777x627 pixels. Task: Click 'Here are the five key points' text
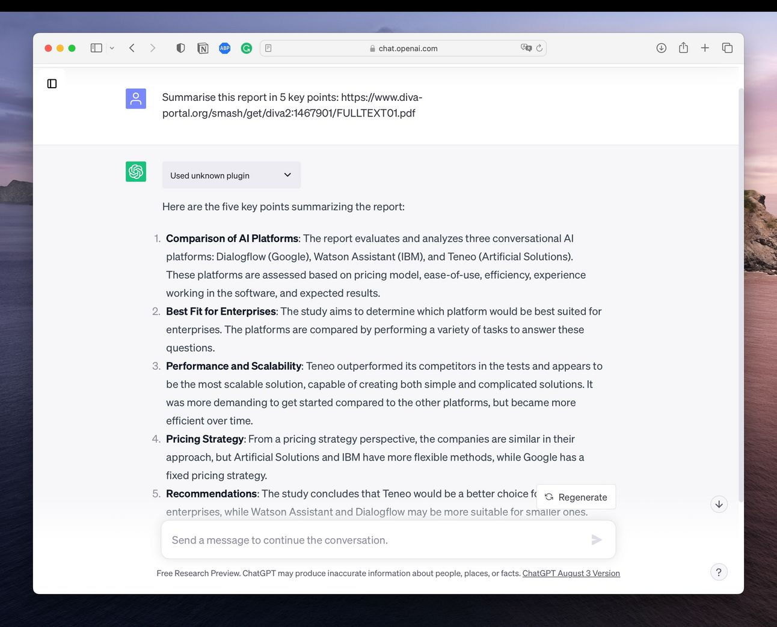coord(283,207)
